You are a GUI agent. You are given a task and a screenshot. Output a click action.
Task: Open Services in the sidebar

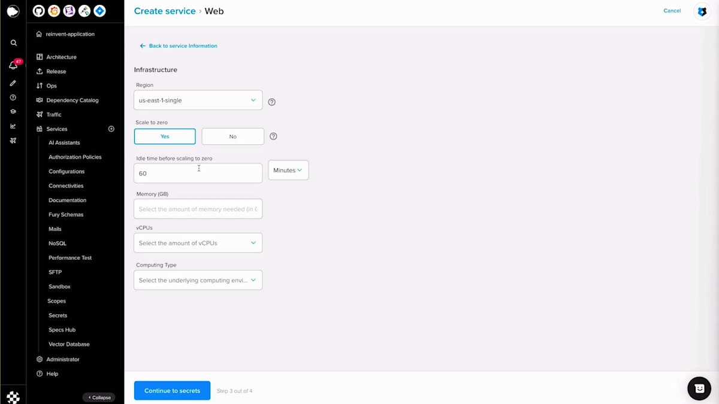tap(57, 129)
